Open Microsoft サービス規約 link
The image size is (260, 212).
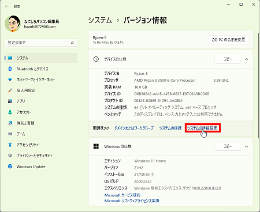tap(122, 195)
